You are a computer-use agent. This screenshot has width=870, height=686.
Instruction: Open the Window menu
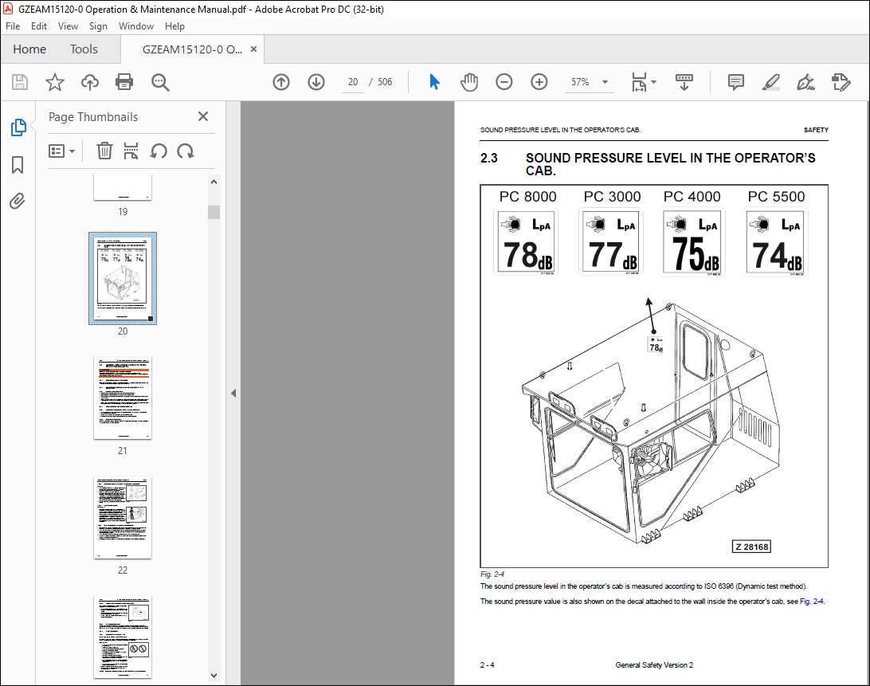pyautogui.click(x=136, y=26)
